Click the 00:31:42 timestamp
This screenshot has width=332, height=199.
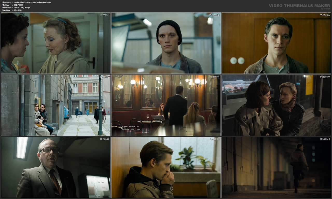pos(104,139)
